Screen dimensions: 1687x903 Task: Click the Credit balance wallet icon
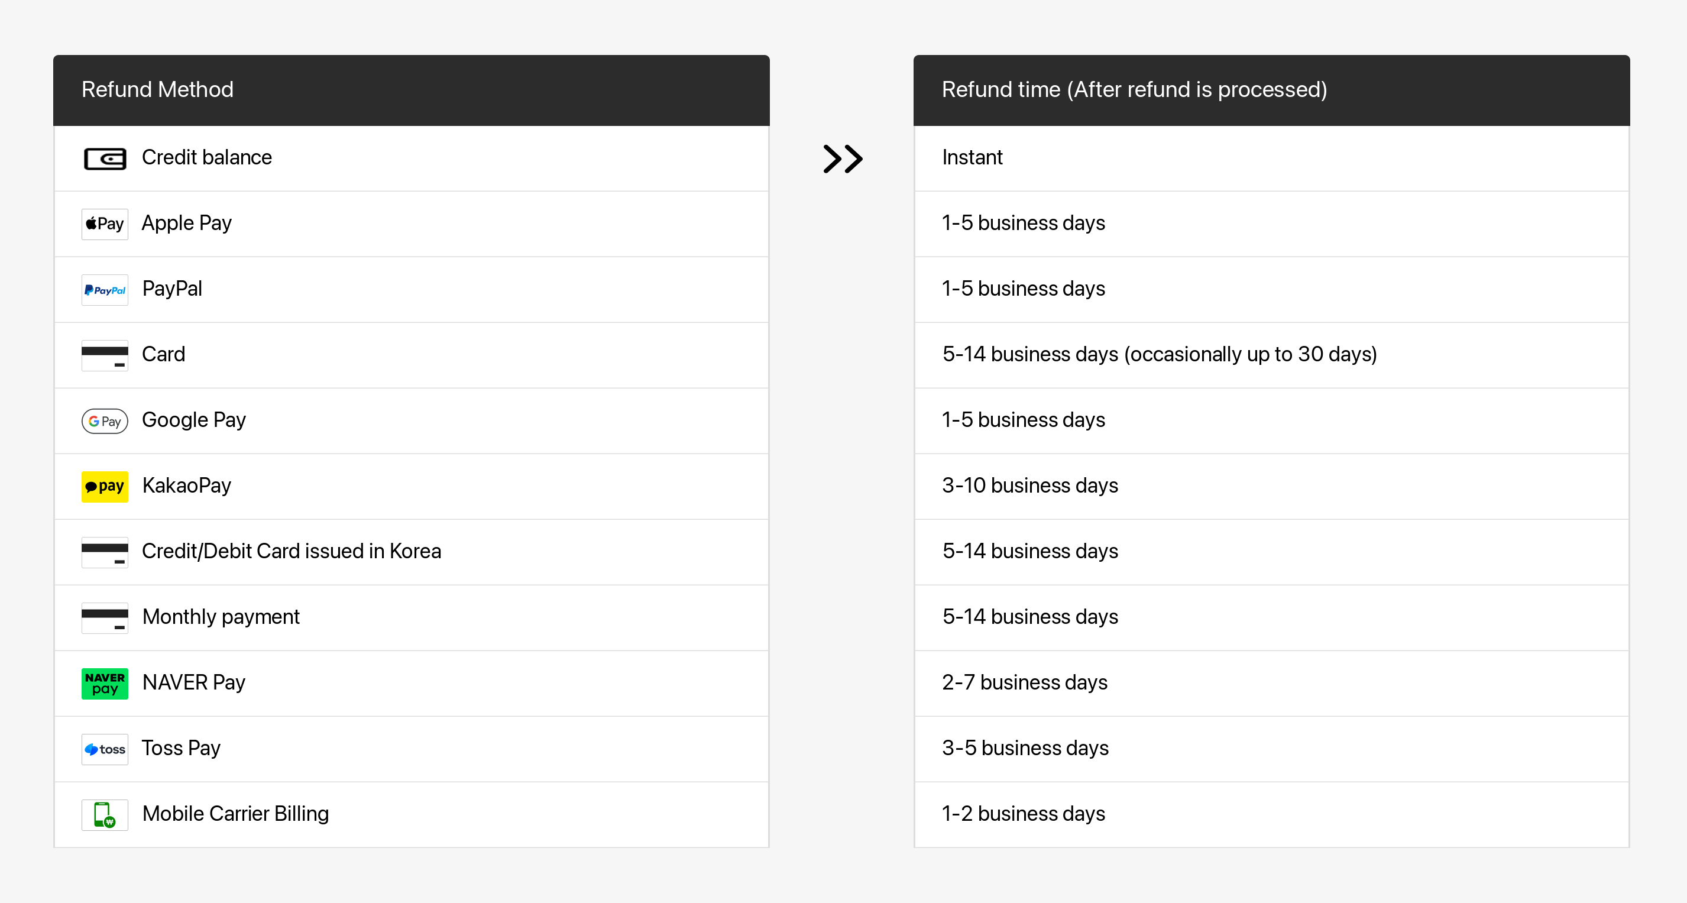(x=105, y=158)
